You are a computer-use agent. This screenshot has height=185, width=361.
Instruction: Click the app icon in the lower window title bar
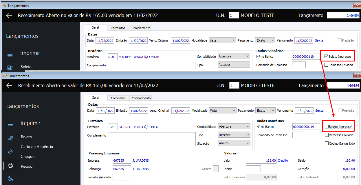5,76
